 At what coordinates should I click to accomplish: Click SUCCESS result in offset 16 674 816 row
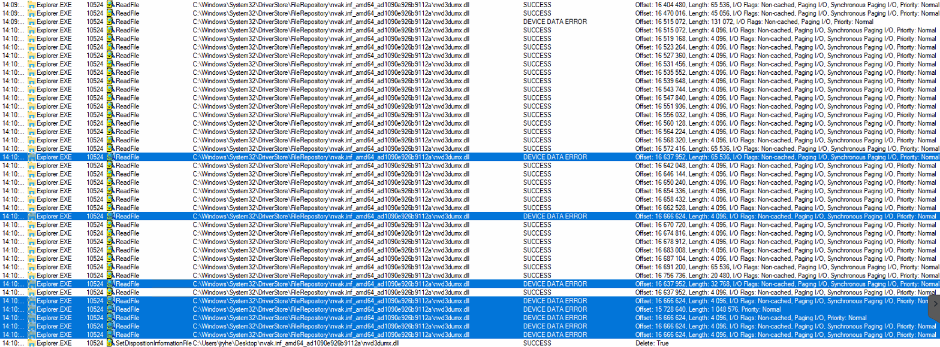(x=537, y=233)
